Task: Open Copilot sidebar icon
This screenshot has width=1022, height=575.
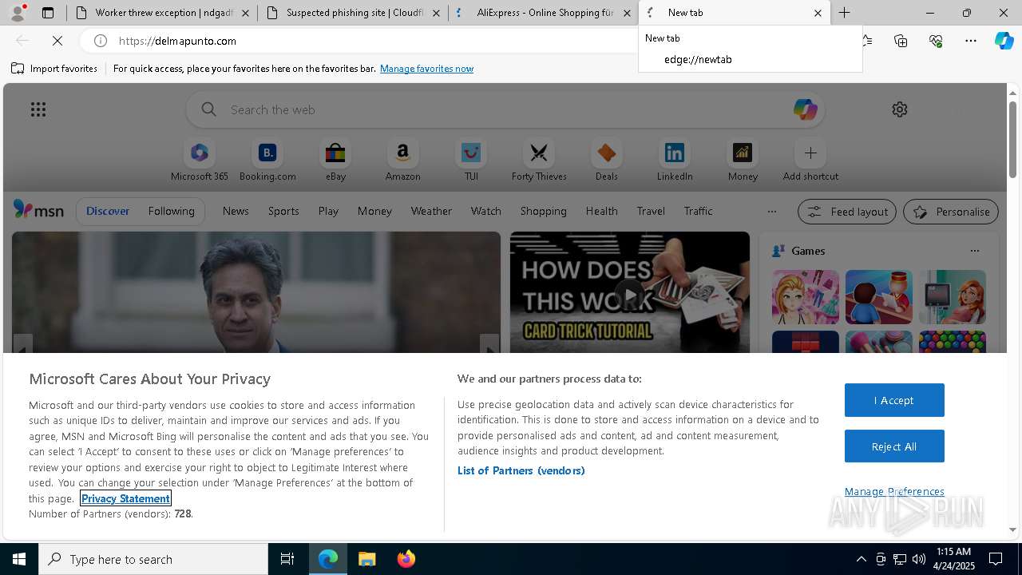Action: point(1004,41)
